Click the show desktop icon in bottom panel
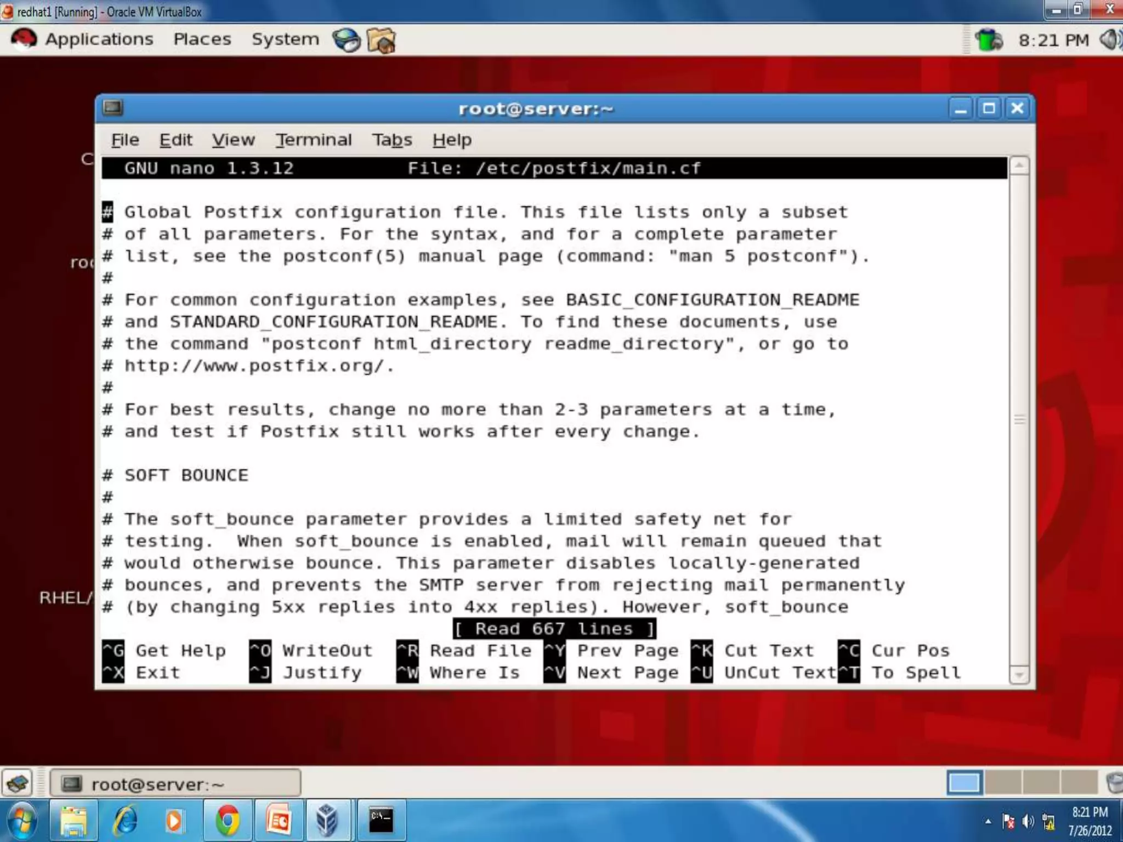Screen dimensions: 1123x842 pos(18,783)
